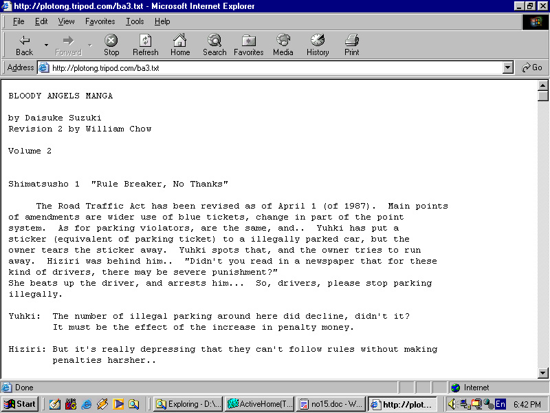Stop loading the page
Image resolution: width=550 pixels, height=413 pixels.
click(x=111, y=45)
